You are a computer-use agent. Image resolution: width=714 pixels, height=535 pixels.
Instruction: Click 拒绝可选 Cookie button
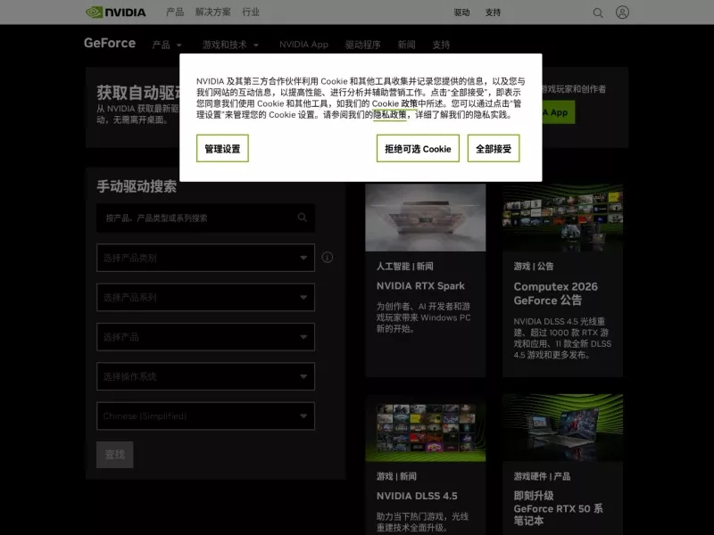tap(418, 148)
